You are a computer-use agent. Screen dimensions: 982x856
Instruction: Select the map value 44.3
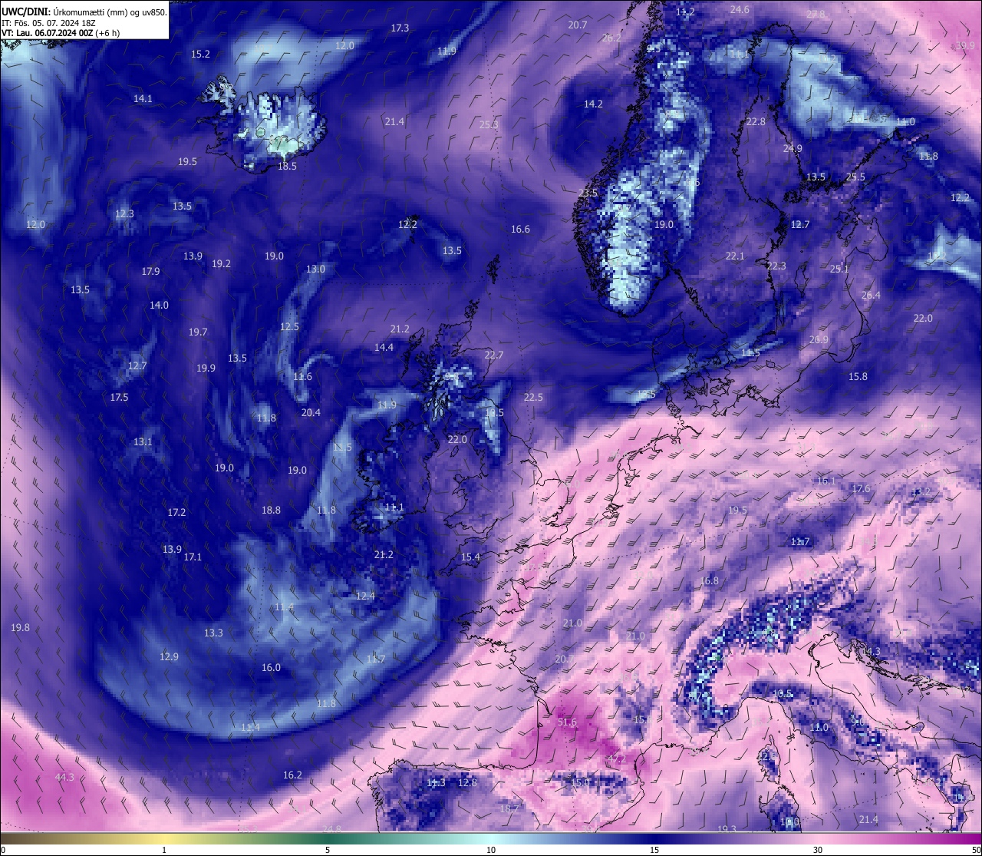(64, 778)
